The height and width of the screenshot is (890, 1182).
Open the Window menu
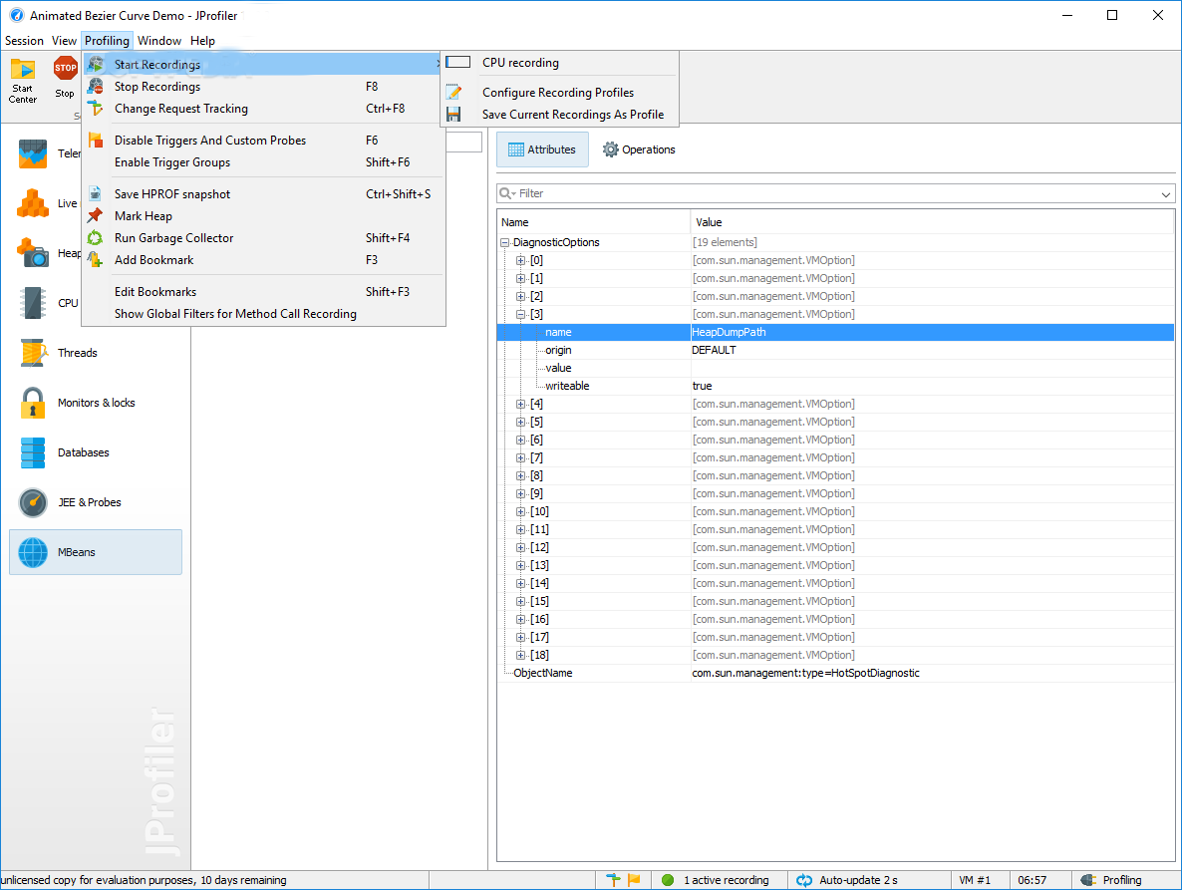[159, 41]
